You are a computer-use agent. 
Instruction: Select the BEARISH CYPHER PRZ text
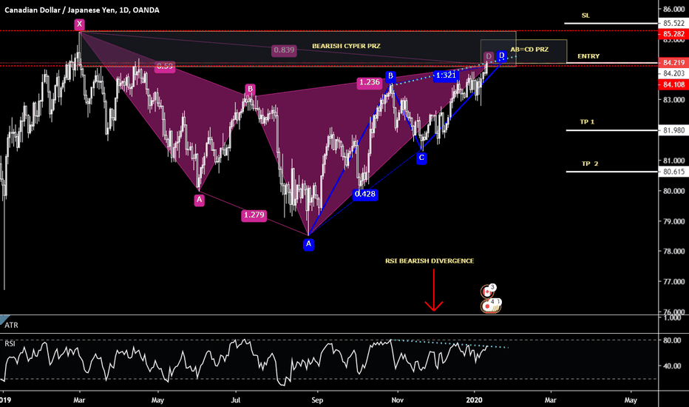pyautogui.click(x=346, y=46)
